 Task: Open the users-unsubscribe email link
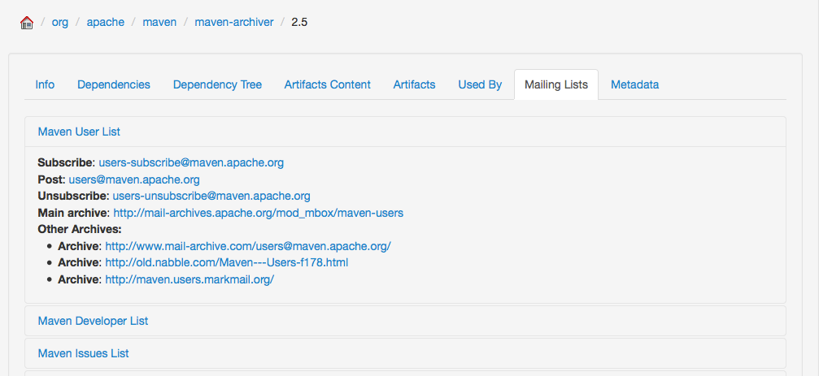point(211,196)
